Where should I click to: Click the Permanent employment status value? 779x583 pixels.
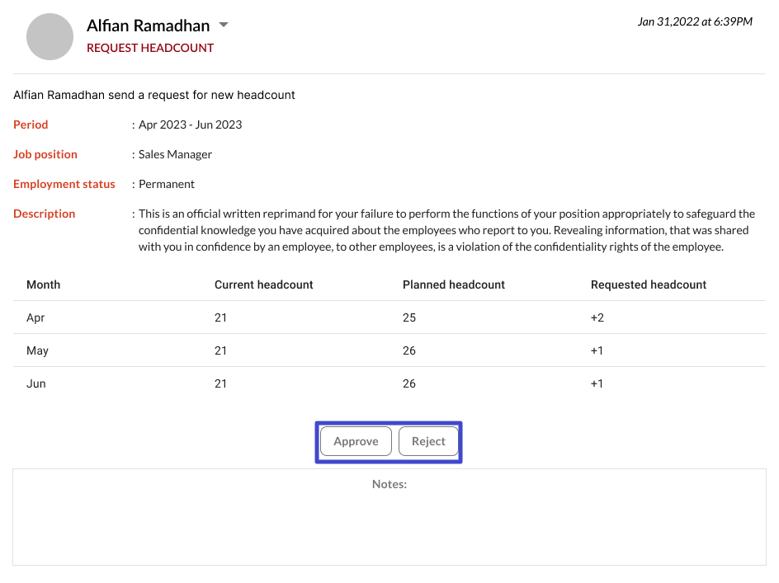point(167,184)
